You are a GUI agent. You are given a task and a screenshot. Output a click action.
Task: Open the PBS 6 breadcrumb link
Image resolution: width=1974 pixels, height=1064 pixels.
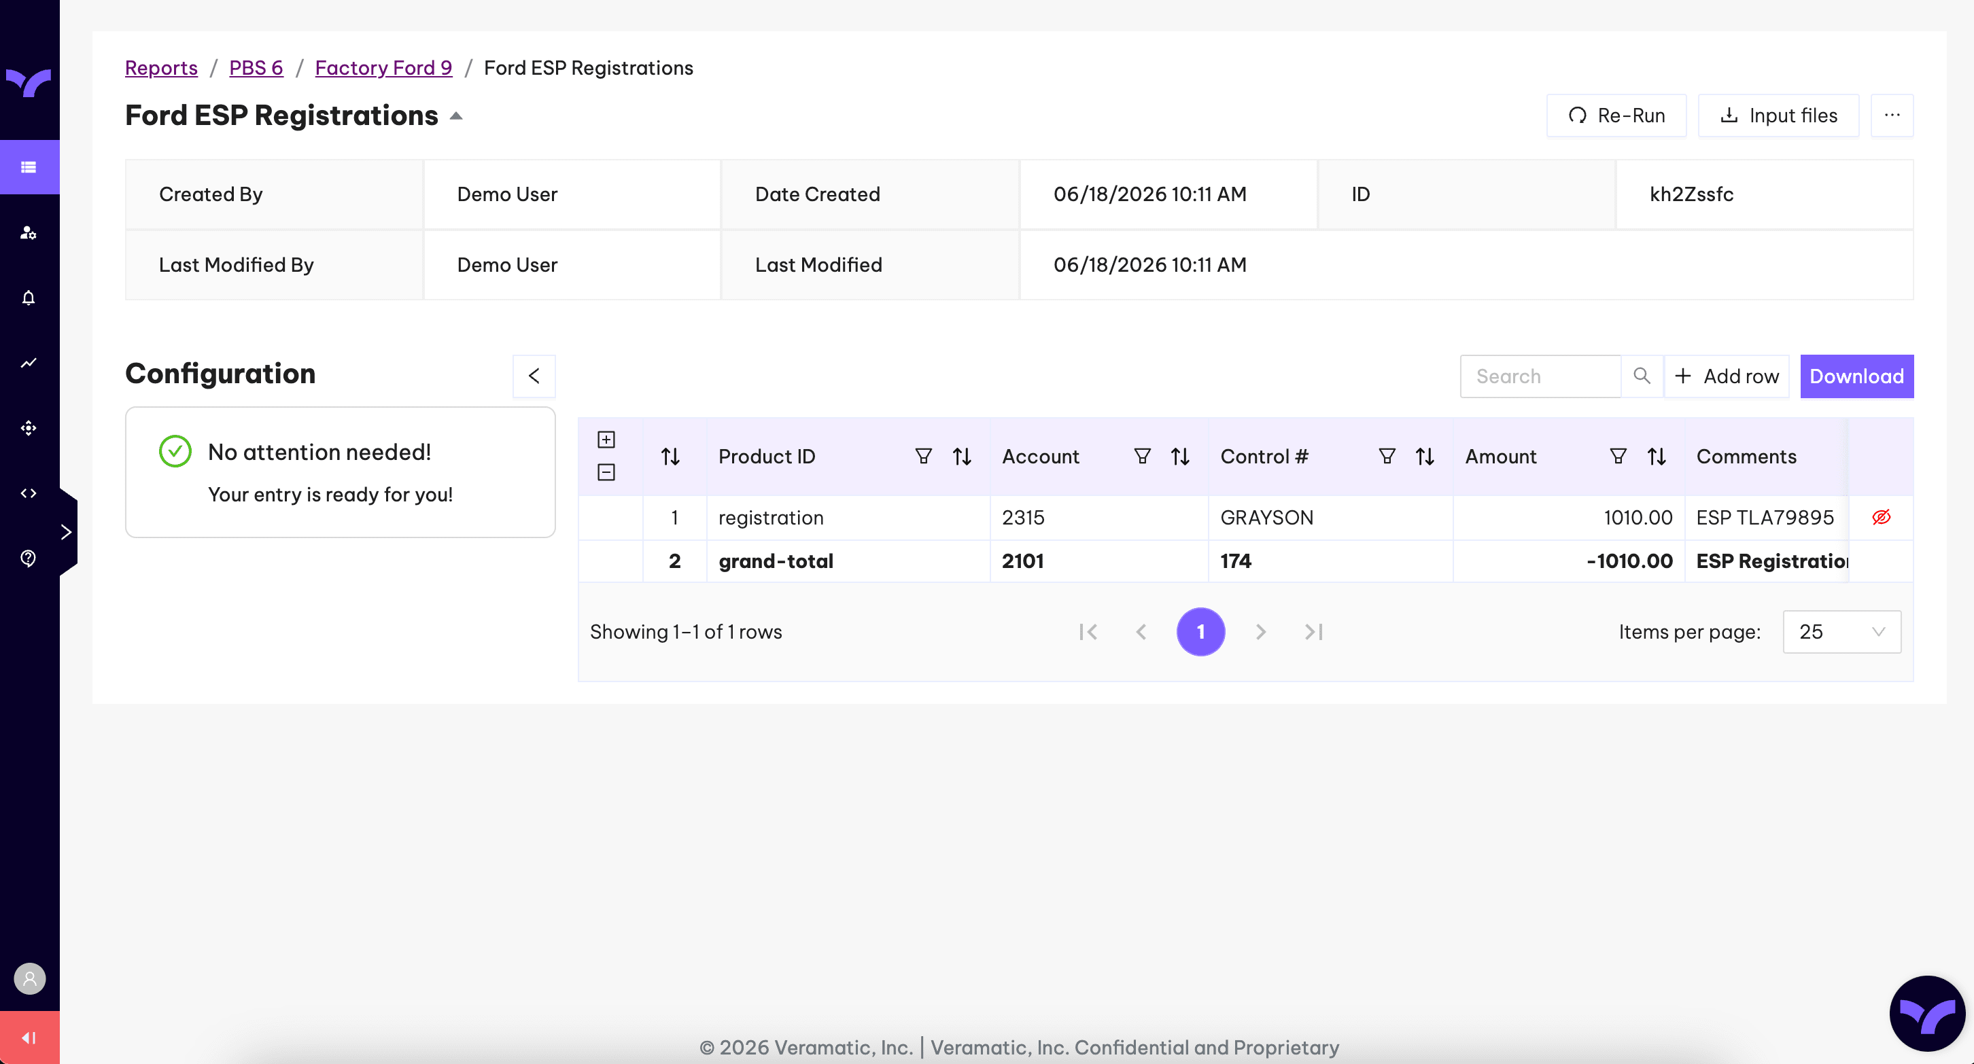coord(256,67)
